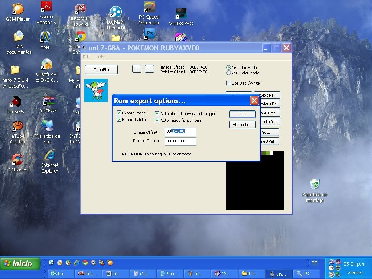Image resolution: width=372 pixels, height=279 pixels.
Task: Cancel export with the Abbrechen button
Action: tap(242, 125)
